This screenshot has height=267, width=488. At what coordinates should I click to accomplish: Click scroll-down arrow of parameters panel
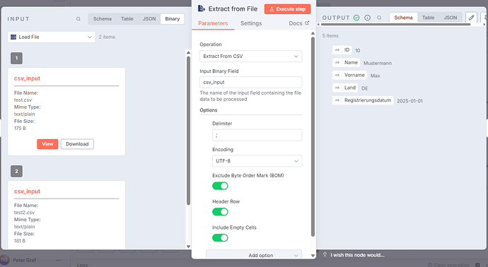[313, 256]
